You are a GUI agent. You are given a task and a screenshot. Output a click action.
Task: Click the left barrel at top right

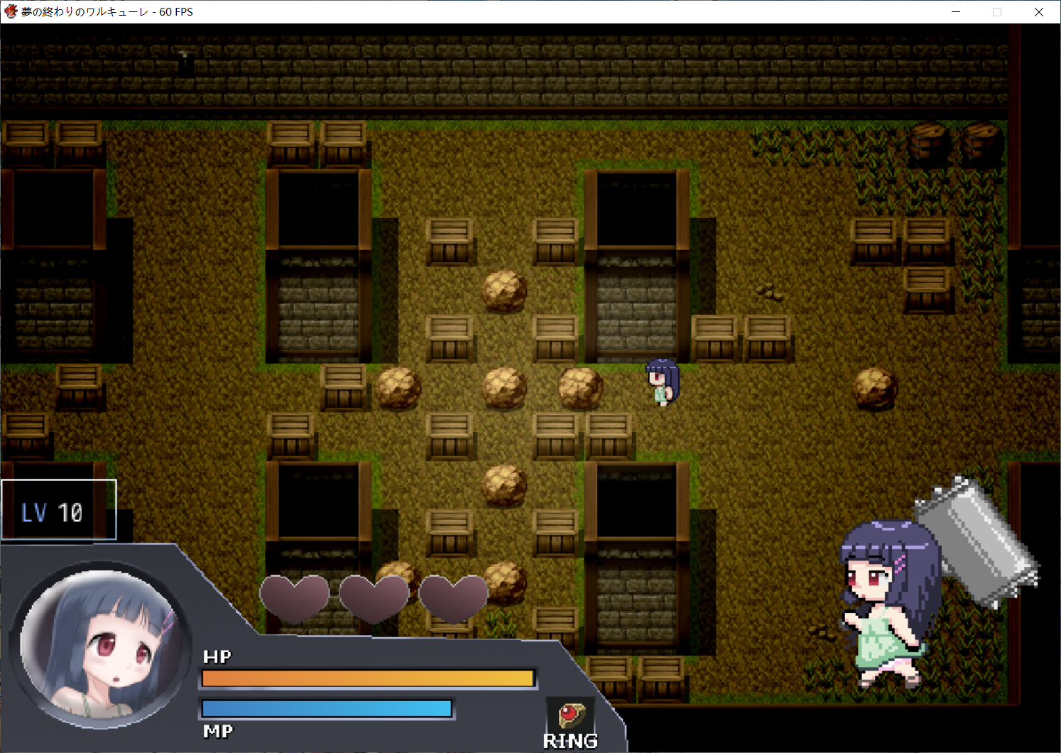click(929, 143)
